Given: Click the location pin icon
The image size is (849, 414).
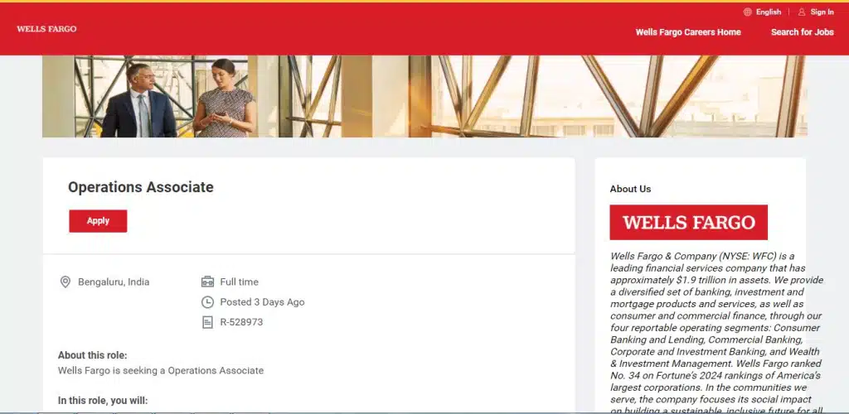Looking at the screenshot, I should point(65,282).
